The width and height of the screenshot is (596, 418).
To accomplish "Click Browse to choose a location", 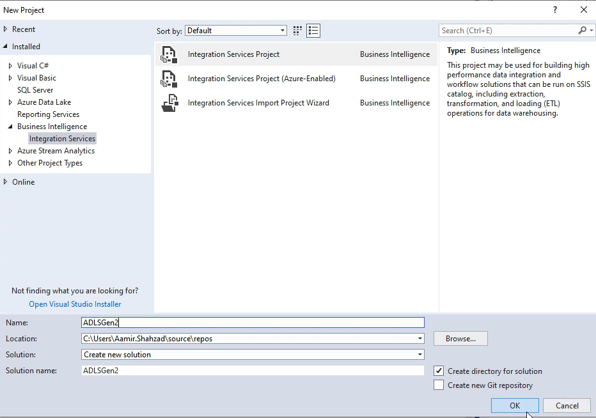I will (460, 338).
